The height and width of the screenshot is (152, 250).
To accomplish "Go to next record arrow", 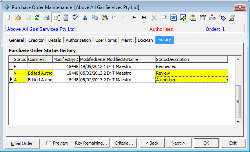I will coord(134,17).
